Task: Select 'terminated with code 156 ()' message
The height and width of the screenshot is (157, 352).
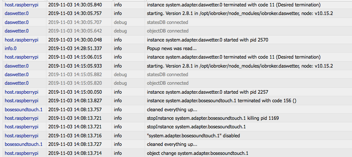Action: (x=222, y=101)
